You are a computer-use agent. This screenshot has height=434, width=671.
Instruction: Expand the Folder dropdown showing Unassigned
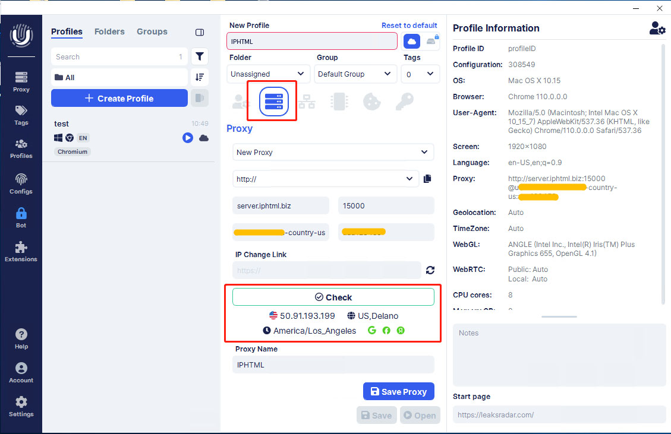click(268, 74)
